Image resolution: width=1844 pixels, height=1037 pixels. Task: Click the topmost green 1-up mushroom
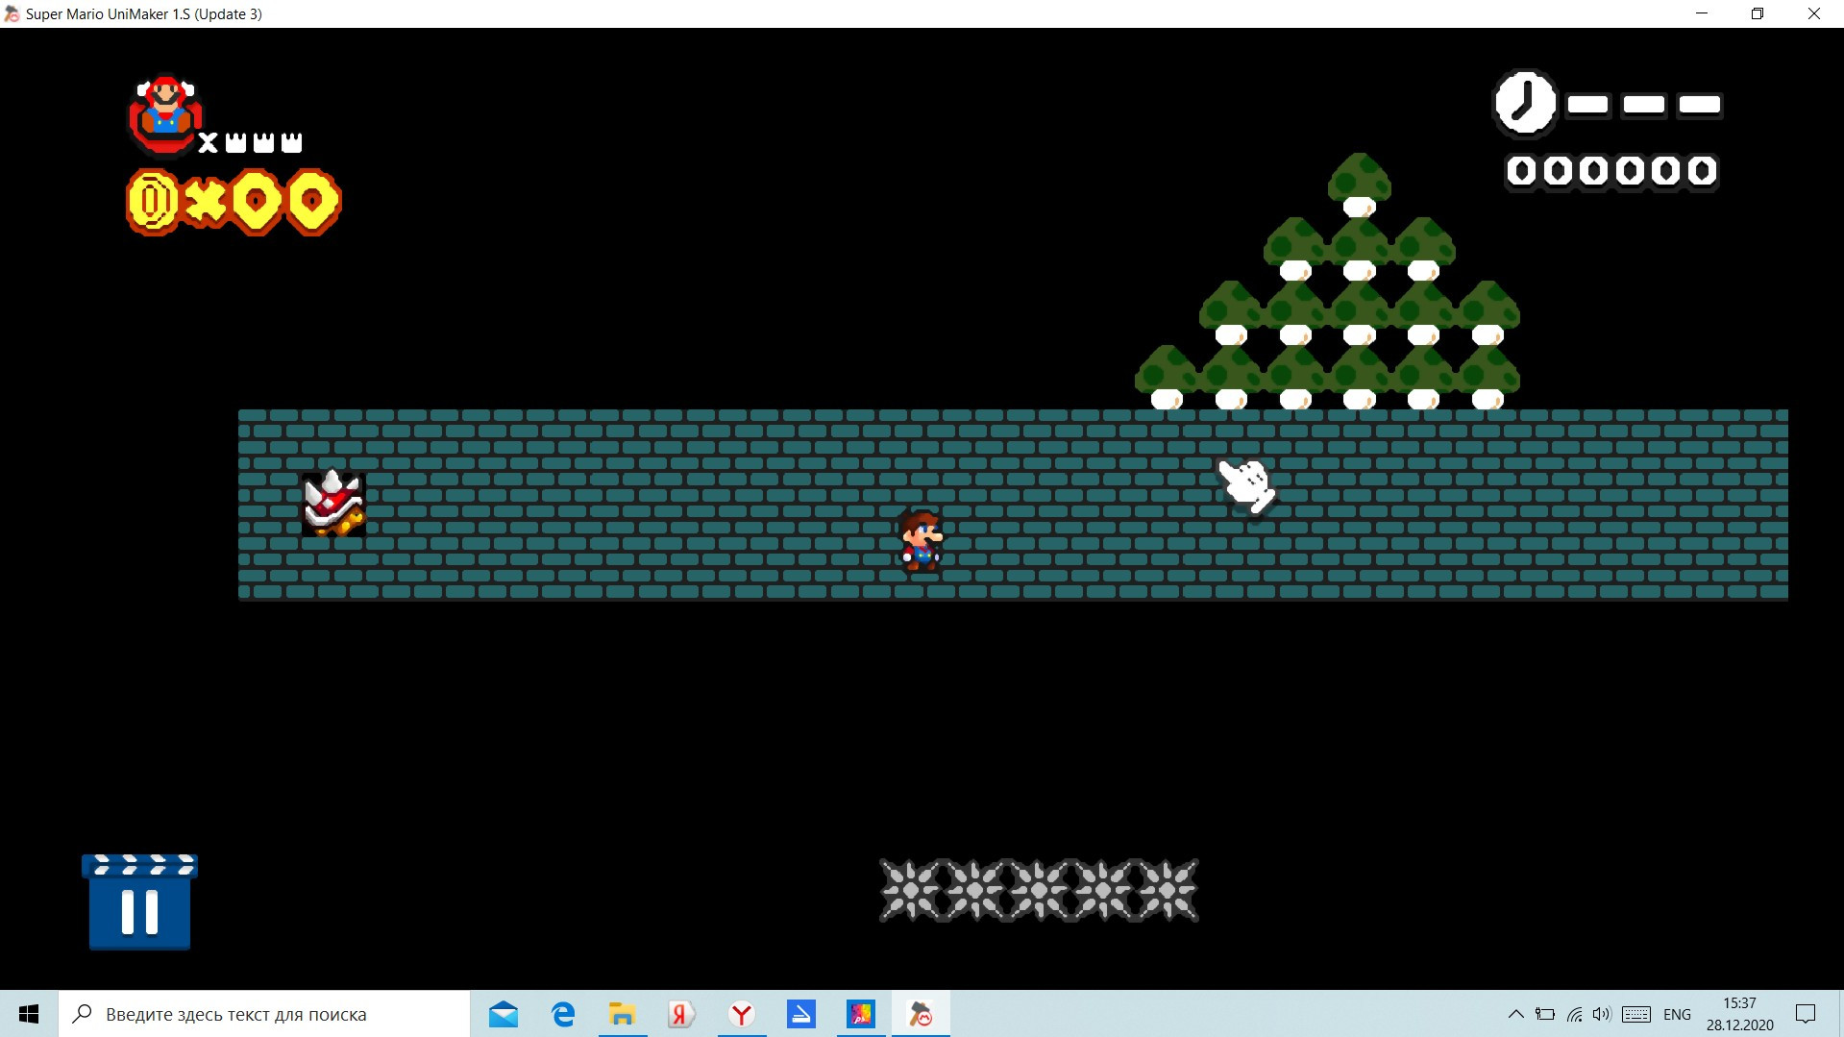tap(1359, 185)
